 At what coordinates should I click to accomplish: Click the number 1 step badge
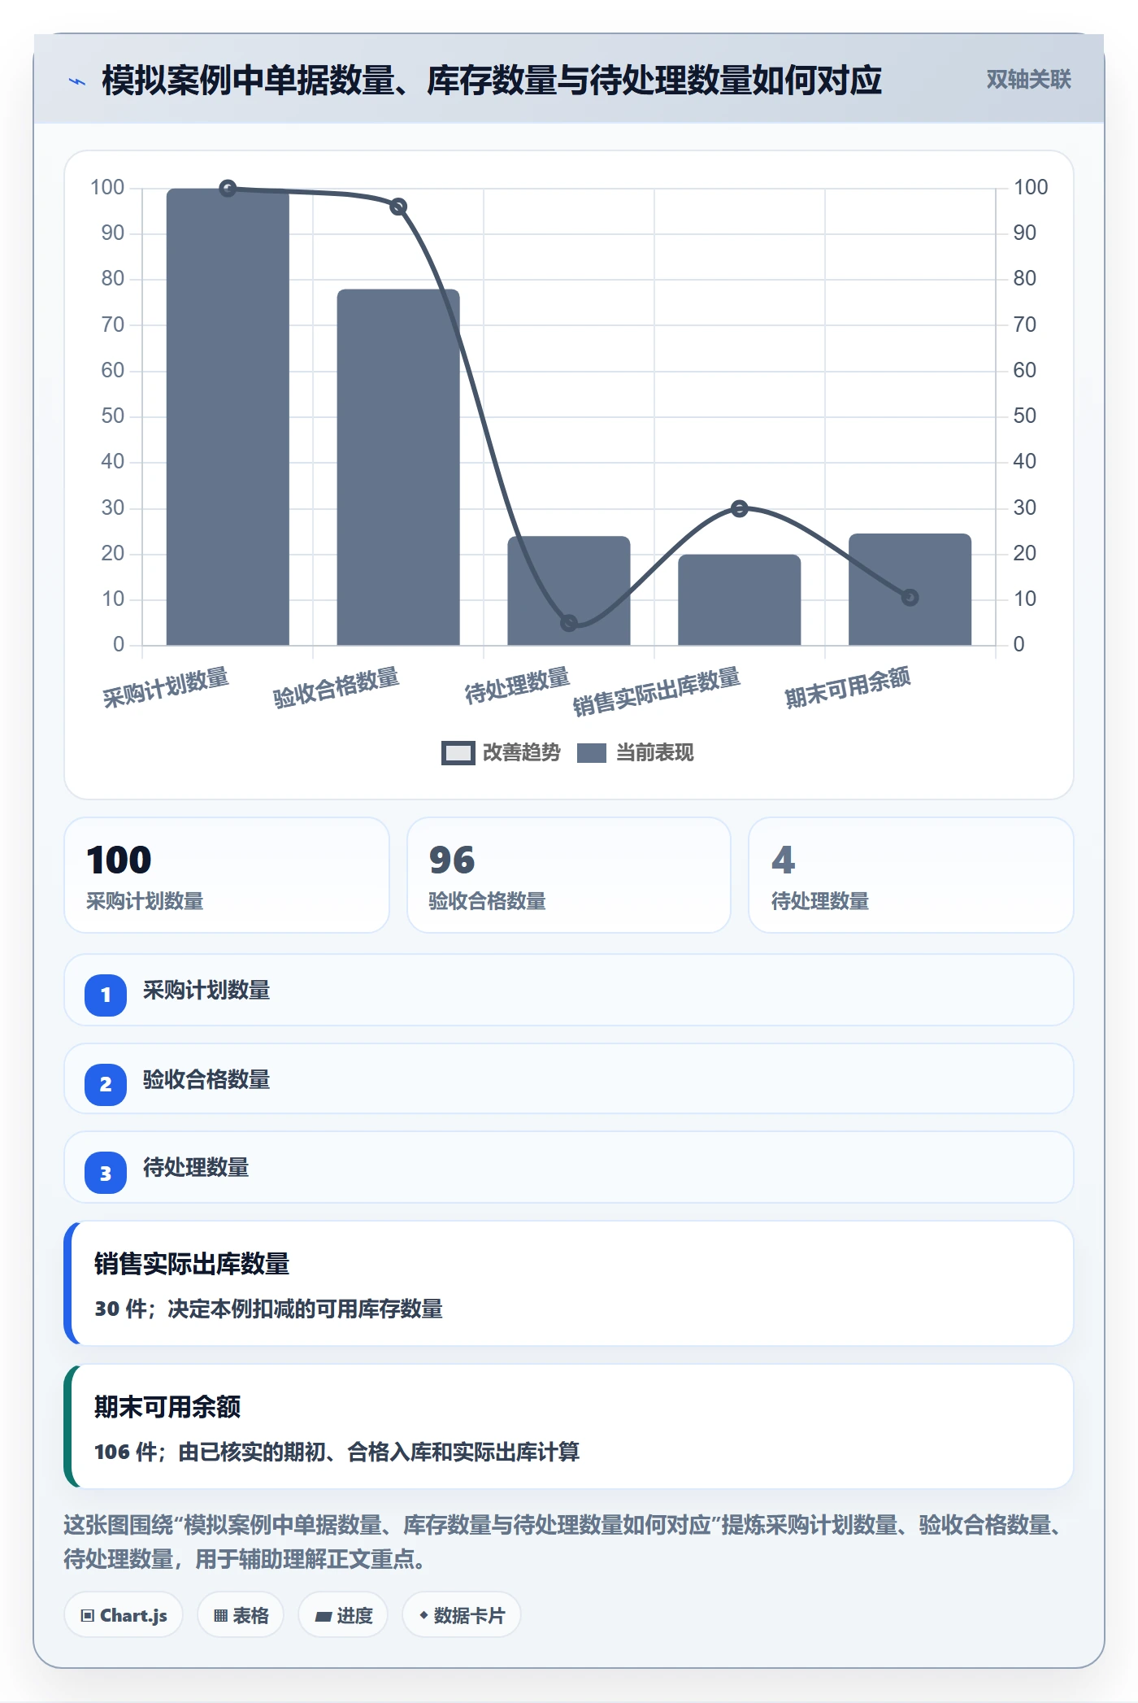point(106,995)
